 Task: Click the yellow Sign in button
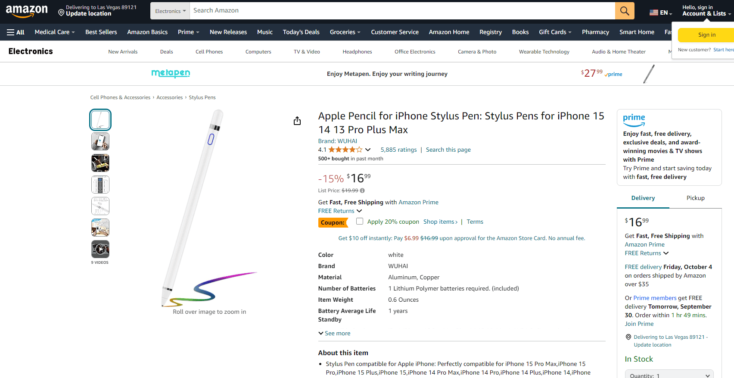pyautogui.click(x=706, y=35)
